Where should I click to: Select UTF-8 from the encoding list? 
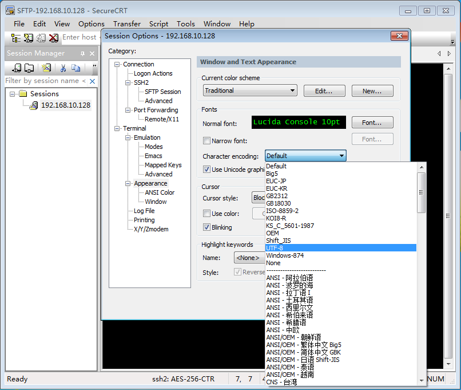275,248
